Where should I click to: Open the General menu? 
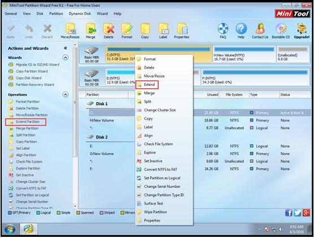click(11, 14)
